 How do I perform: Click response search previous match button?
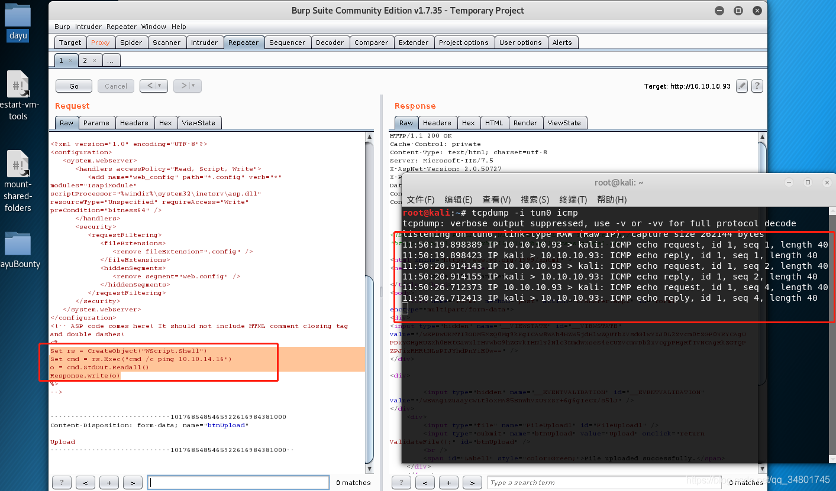click(425, 483)
